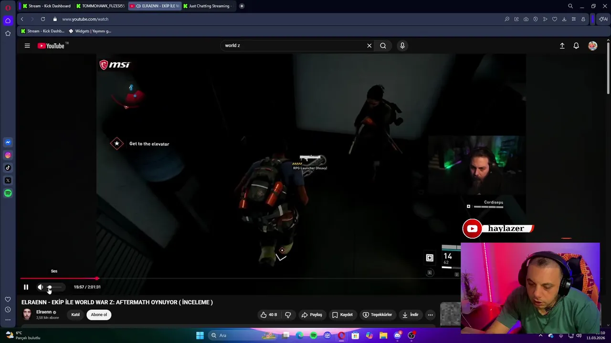Viewport: 611px width, 343px height.
Task: Open Spotify in Opera sidebar
Action: [x=8, y=193]
